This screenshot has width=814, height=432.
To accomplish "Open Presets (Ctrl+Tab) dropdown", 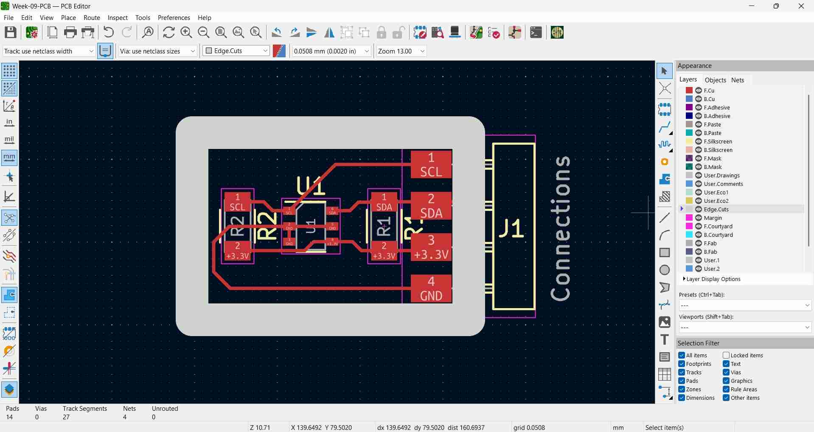I will [745, 305].
